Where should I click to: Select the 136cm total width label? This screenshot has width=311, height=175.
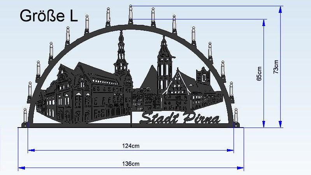click(x=130, y=164)
